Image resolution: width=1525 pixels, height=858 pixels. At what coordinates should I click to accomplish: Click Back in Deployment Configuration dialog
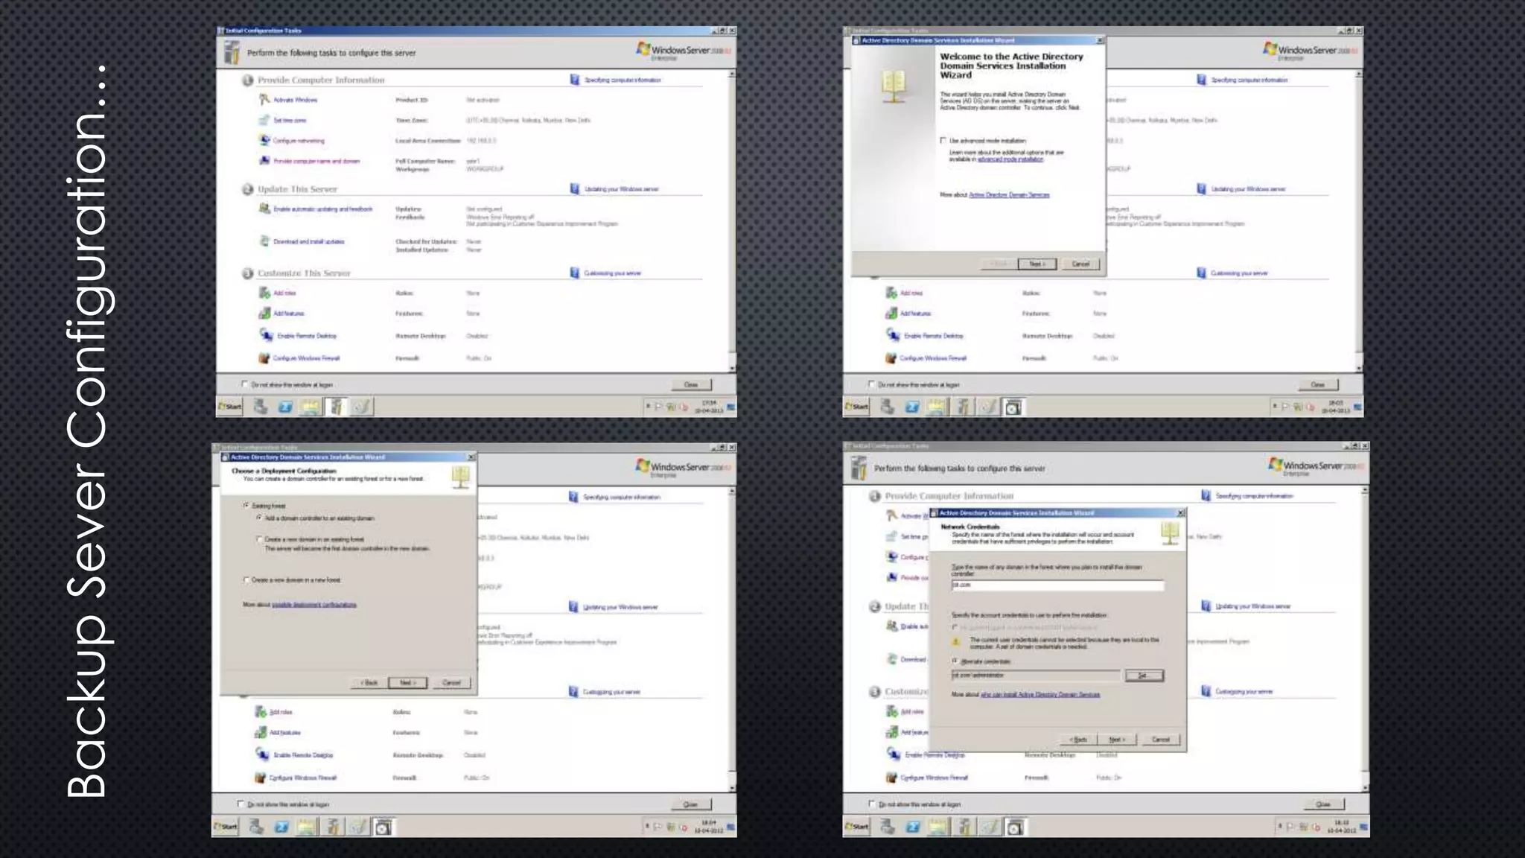[369, 682]
